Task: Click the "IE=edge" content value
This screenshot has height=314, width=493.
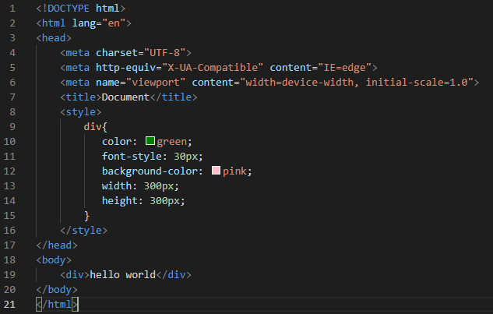Action: [344, 68]
